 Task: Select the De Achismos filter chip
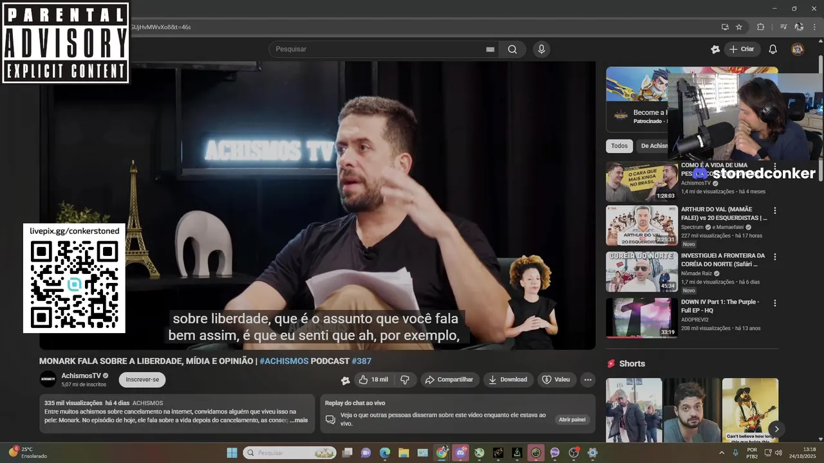(653, 146)
